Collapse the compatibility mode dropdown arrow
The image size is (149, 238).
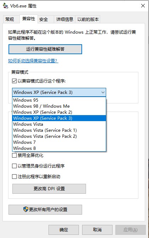click(103, 92)
